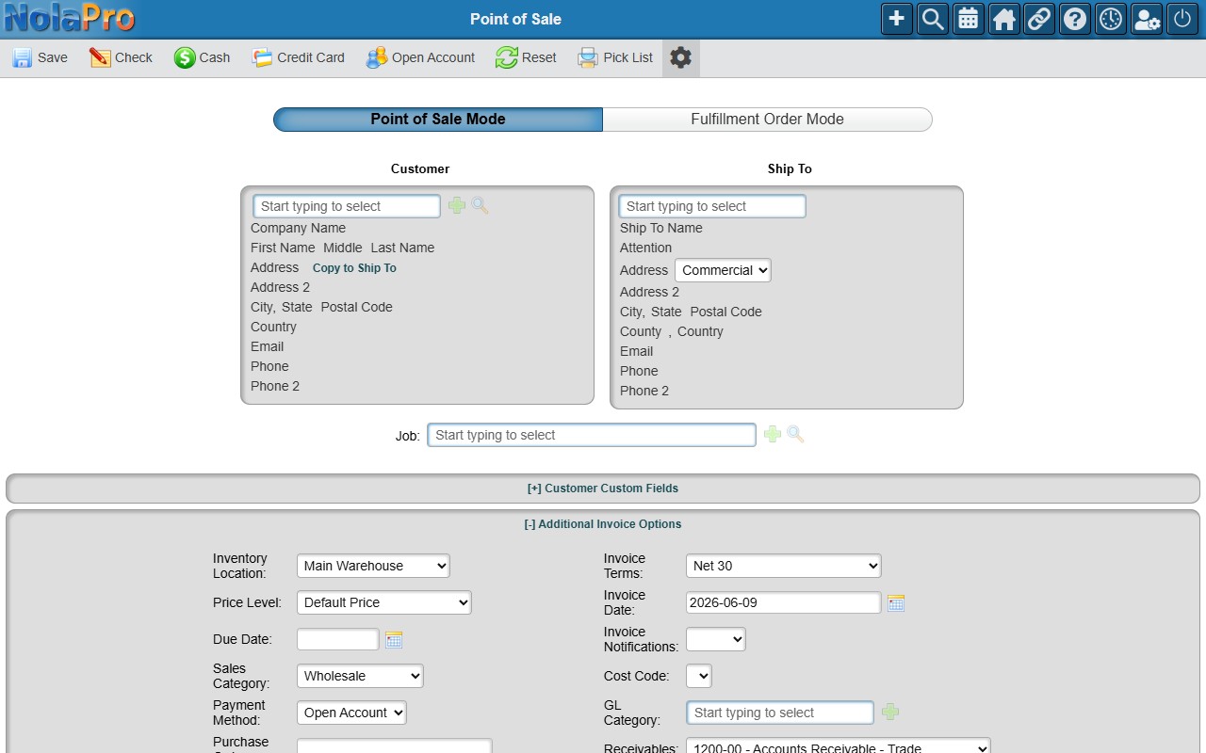Open the Sales Category dropdown

tap(360, 676)
